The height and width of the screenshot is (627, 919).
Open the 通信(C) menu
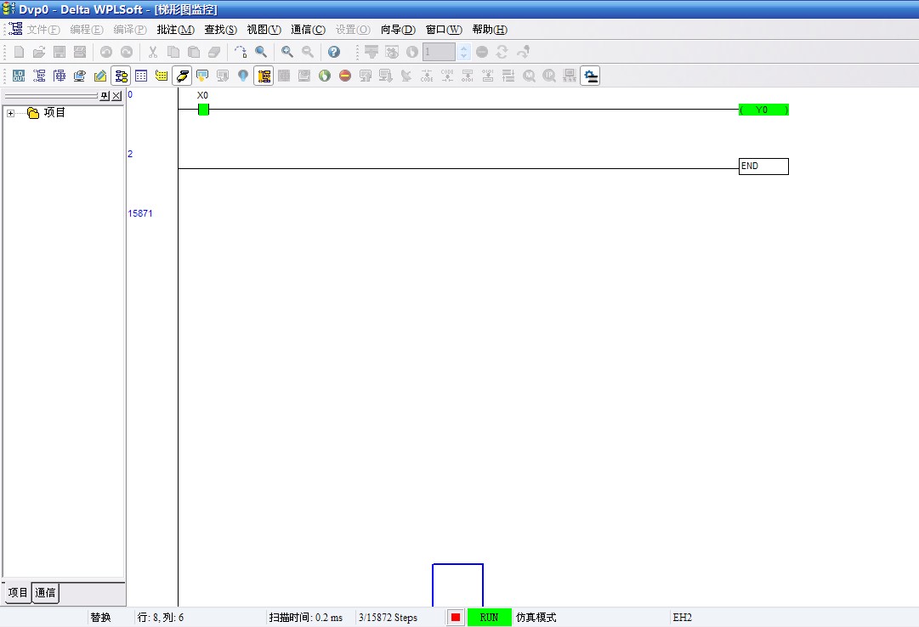(308, 29)
